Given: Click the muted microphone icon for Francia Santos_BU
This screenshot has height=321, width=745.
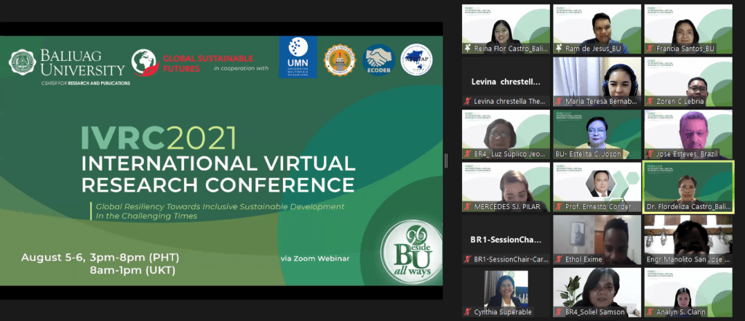Looking at the screenshot, I should (x=649, y=49).
